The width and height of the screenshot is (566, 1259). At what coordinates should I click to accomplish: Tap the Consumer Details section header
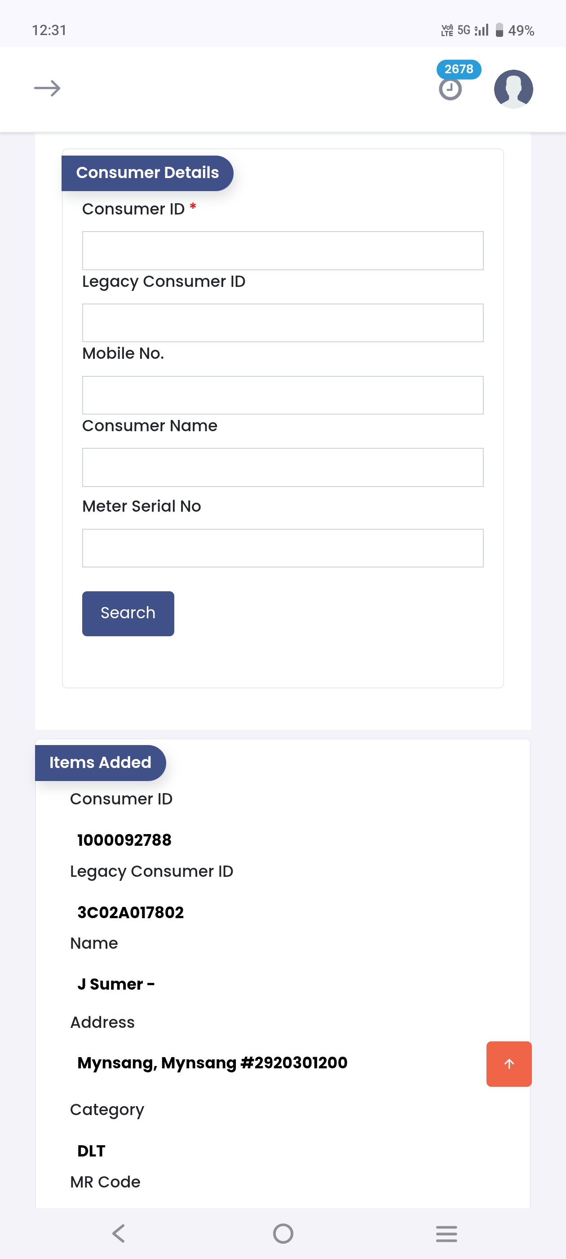(147, 173)
